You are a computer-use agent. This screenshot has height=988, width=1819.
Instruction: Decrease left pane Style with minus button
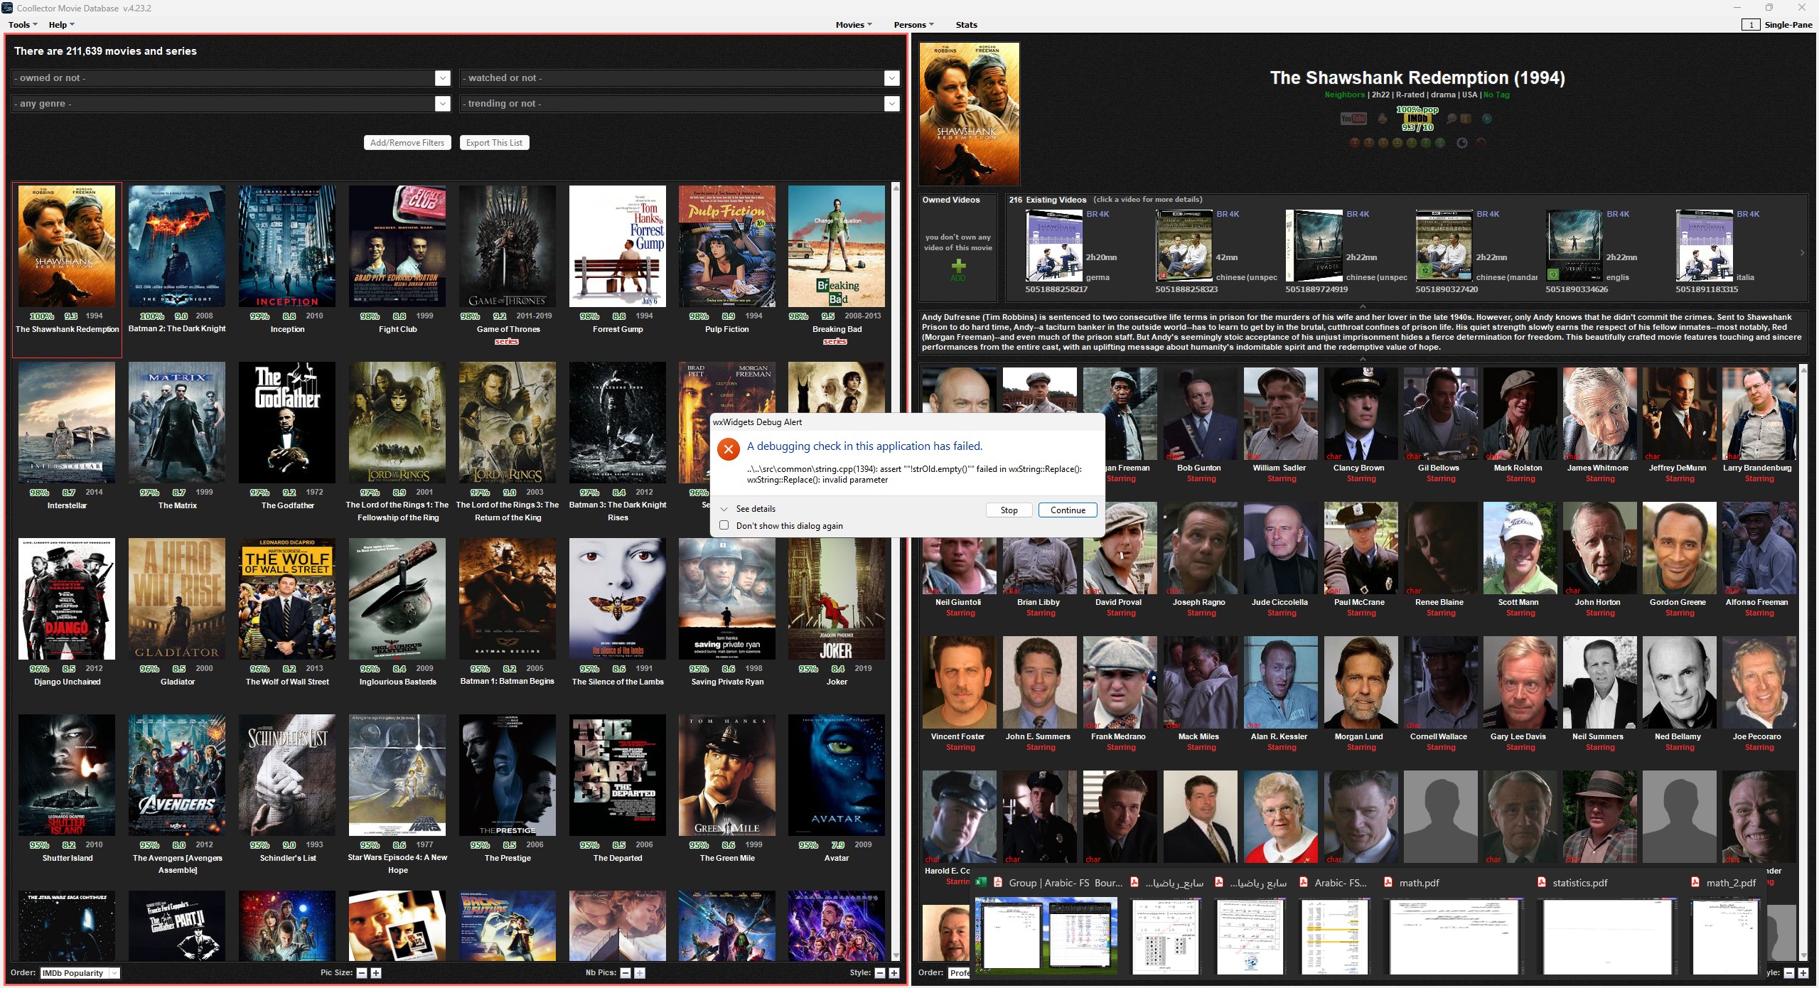[880, 973]
